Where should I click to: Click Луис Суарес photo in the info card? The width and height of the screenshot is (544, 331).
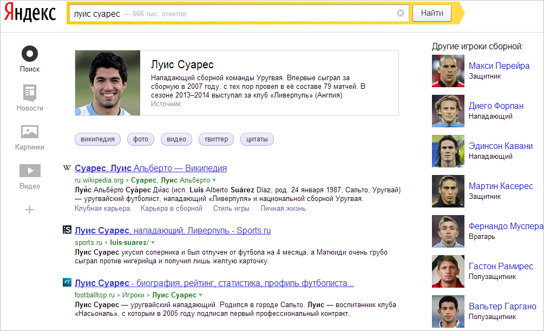point(108,83)
